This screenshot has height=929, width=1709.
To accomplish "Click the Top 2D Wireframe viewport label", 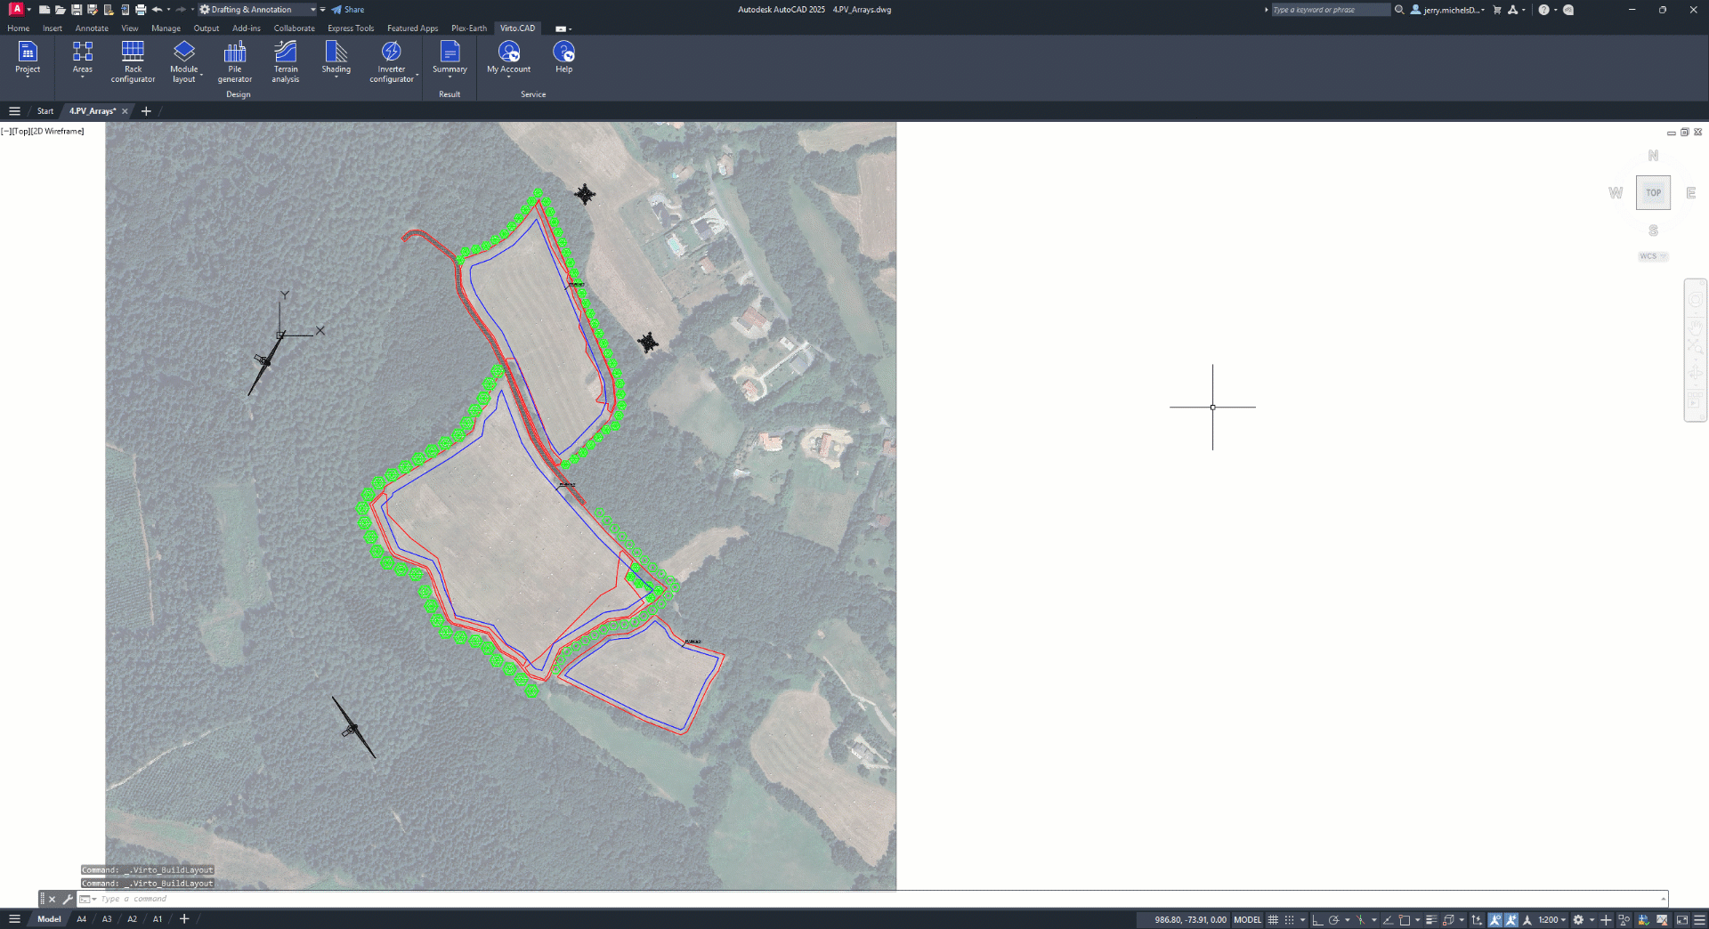I will pyautogui.click(x=43, y=131).
